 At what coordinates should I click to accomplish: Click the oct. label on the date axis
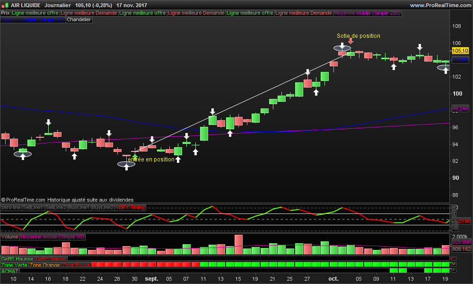333,279
